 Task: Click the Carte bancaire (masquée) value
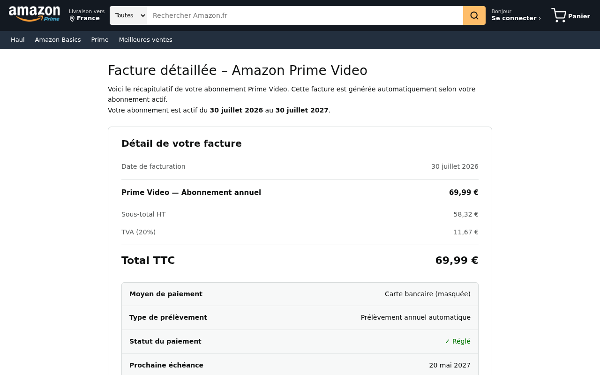tap(427, 294)
